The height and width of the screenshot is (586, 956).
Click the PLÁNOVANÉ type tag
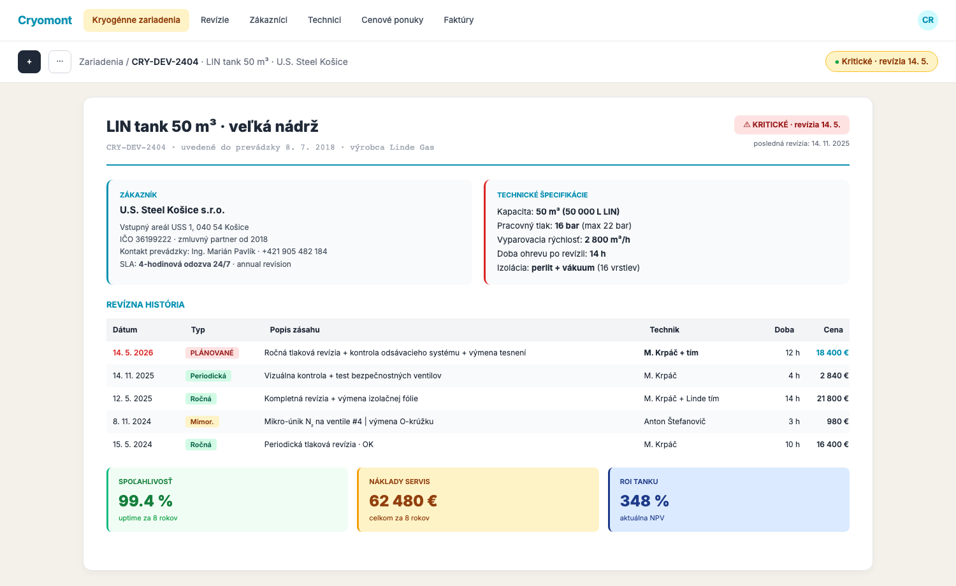(212, 353)
